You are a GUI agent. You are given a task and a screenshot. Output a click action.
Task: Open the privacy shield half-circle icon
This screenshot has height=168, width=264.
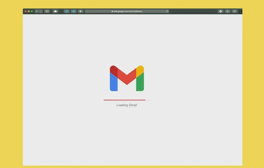pyautogui.click(x=80, y=11)
